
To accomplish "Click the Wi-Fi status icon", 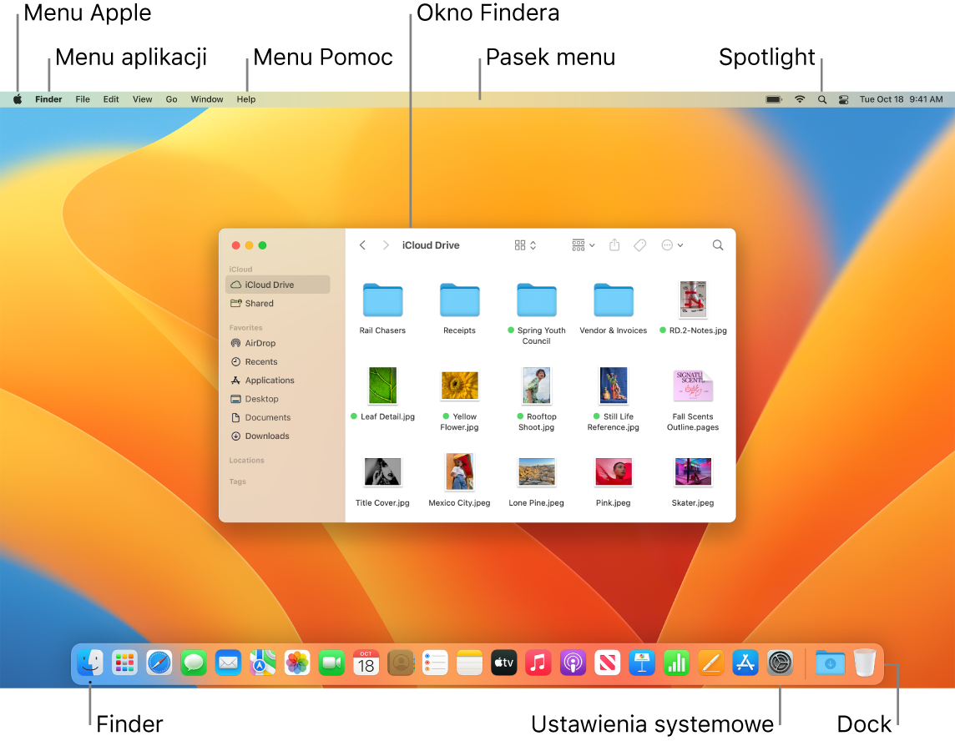I will 799,98.
